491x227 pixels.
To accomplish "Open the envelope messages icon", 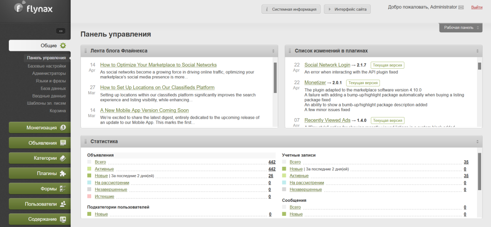I will 461,7.
